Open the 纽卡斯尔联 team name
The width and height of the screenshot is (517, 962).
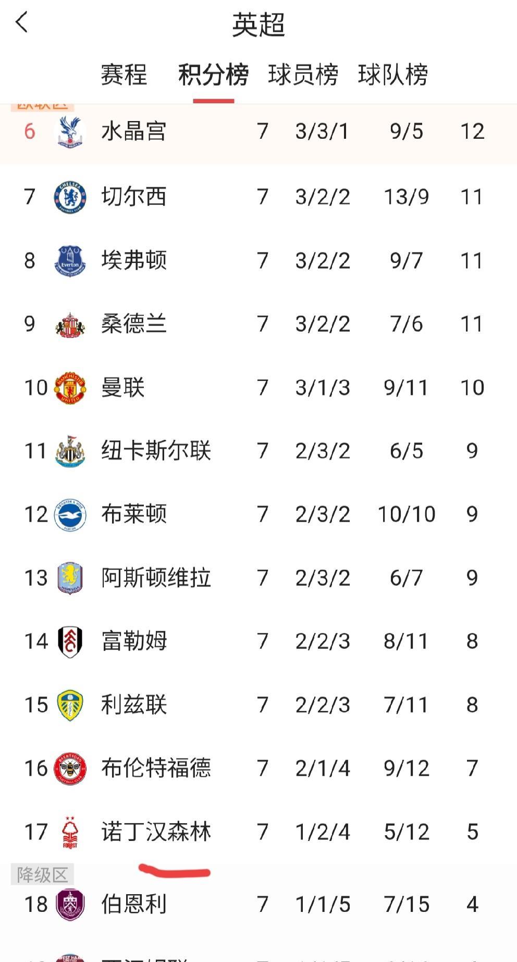pyautogui.click(x=156, y=451)
